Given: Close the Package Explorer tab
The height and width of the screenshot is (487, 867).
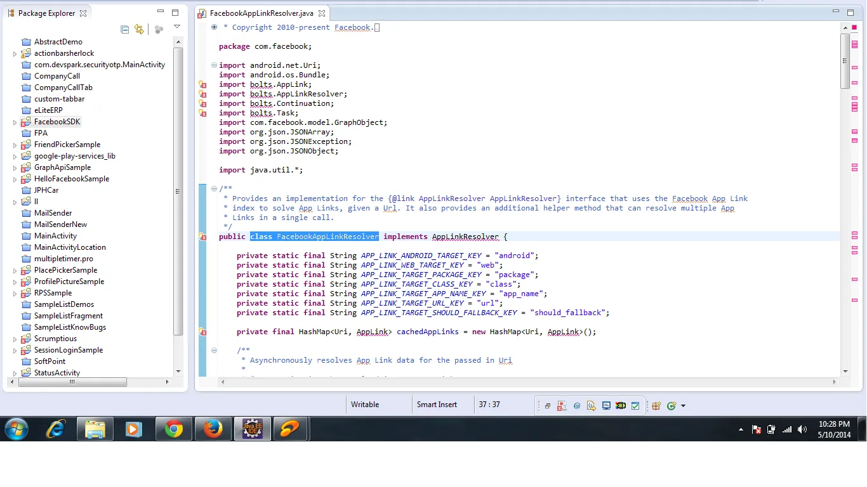Looking at the screenshot, I should click(83, 13).
